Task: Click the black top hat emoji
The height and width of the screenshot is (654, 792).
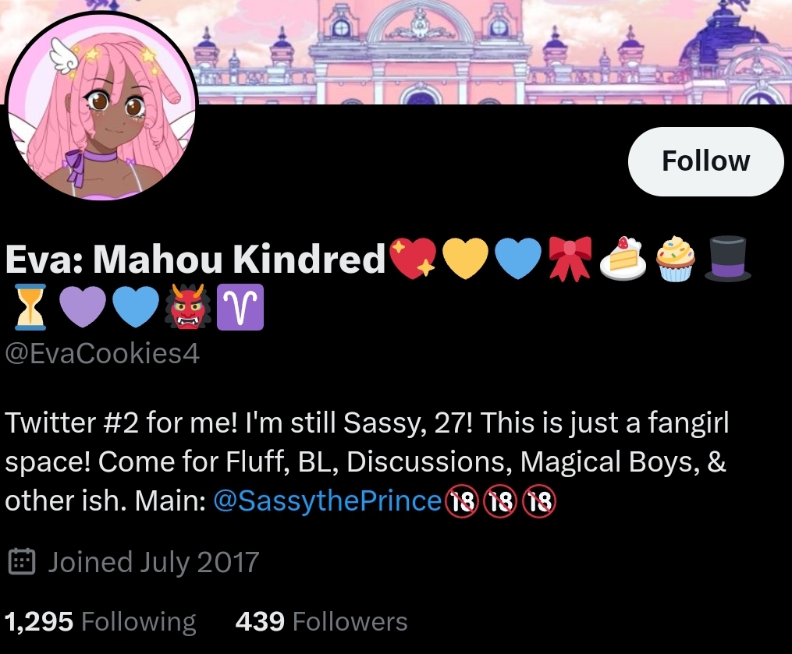Action: (x=728, y=258)
